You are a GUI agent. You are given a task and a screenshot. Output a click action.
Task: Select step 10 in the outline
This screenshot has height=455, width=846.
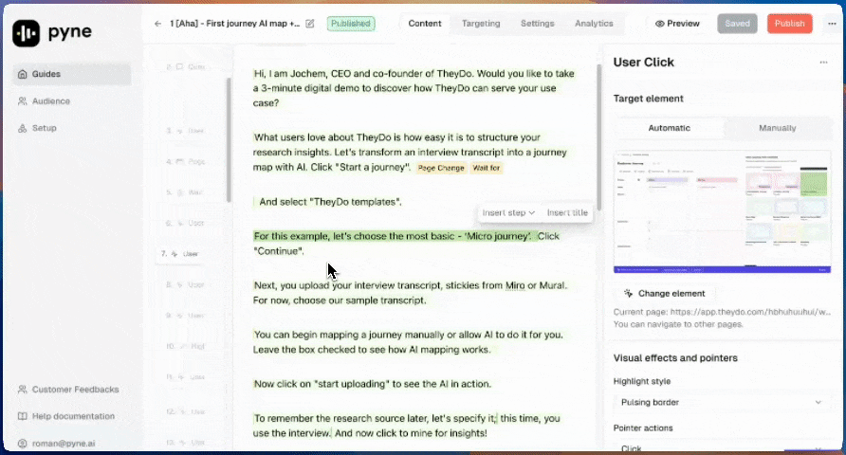185,346
